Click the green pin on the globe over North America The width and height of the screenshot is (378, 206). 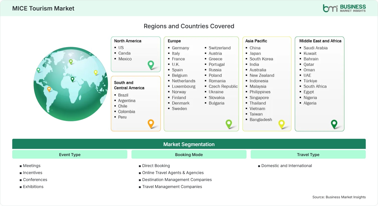(x=38, y=70)
